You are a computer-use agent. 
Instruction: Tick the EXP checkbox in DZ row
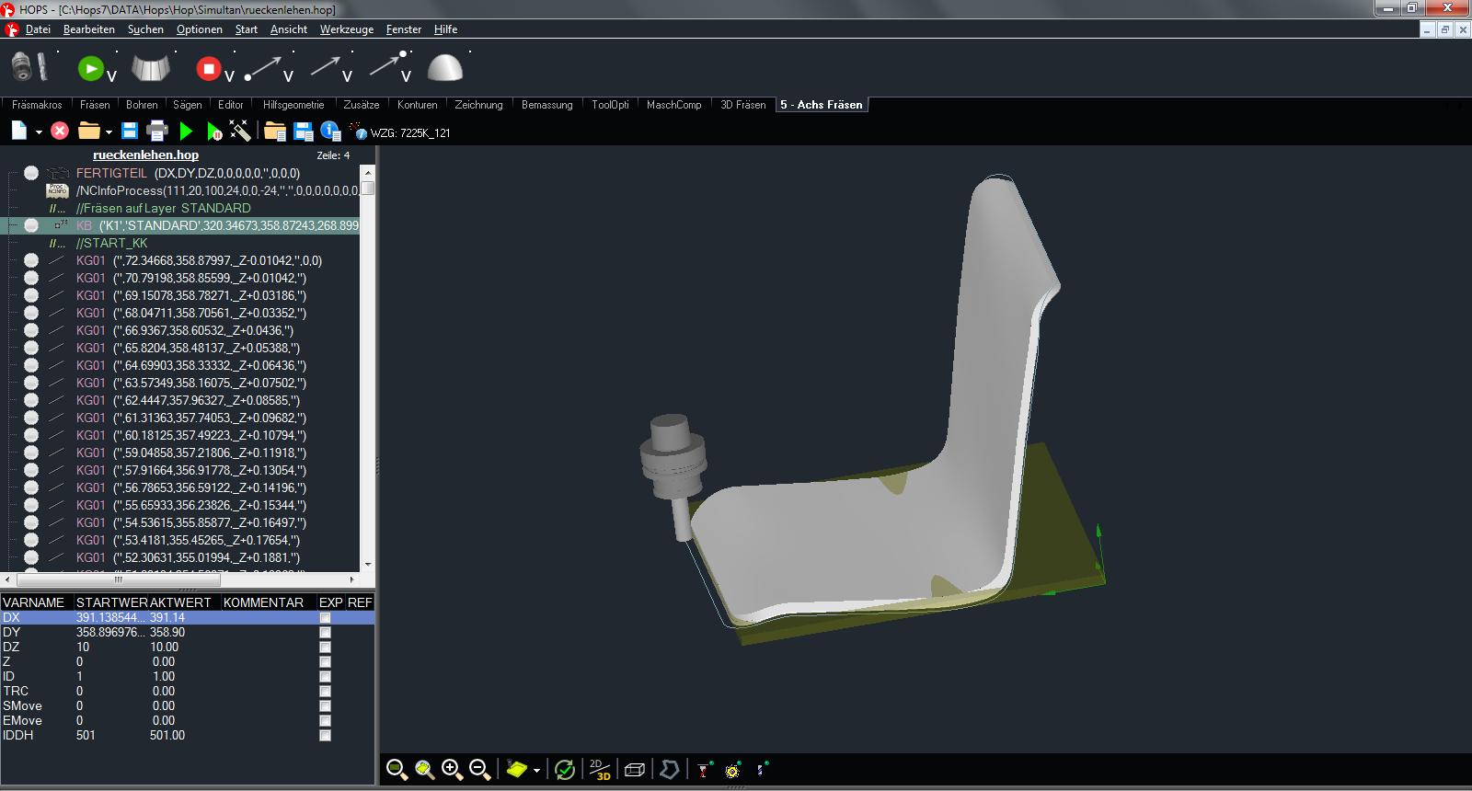click(325, 648)
